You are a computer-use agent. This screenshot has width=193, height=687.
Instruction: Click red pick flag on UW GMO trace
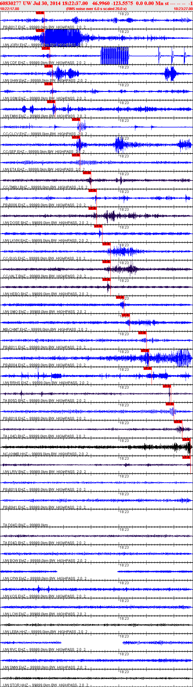120,297
